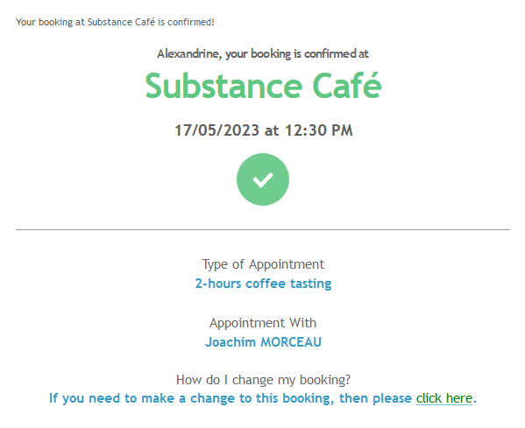This screenshot has width=525, height=428.
Task: Click the horizontal divider line
Action: click(x=263, y=229)
